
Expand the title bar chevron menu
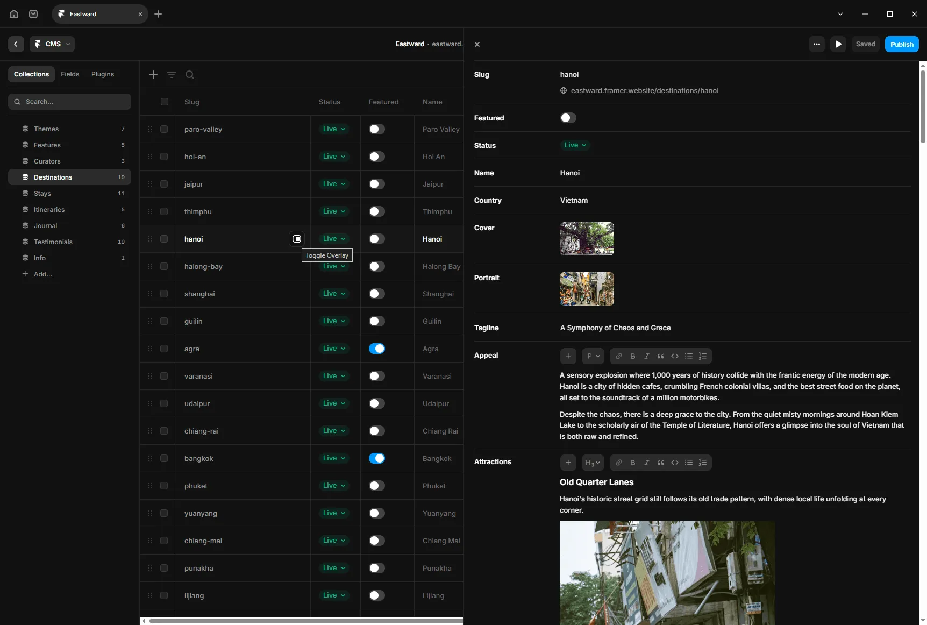click(840, 14)
